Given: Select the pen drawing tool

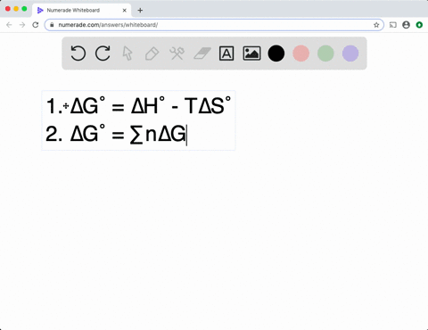Looking at the screenshot, I should click(152, 54).
